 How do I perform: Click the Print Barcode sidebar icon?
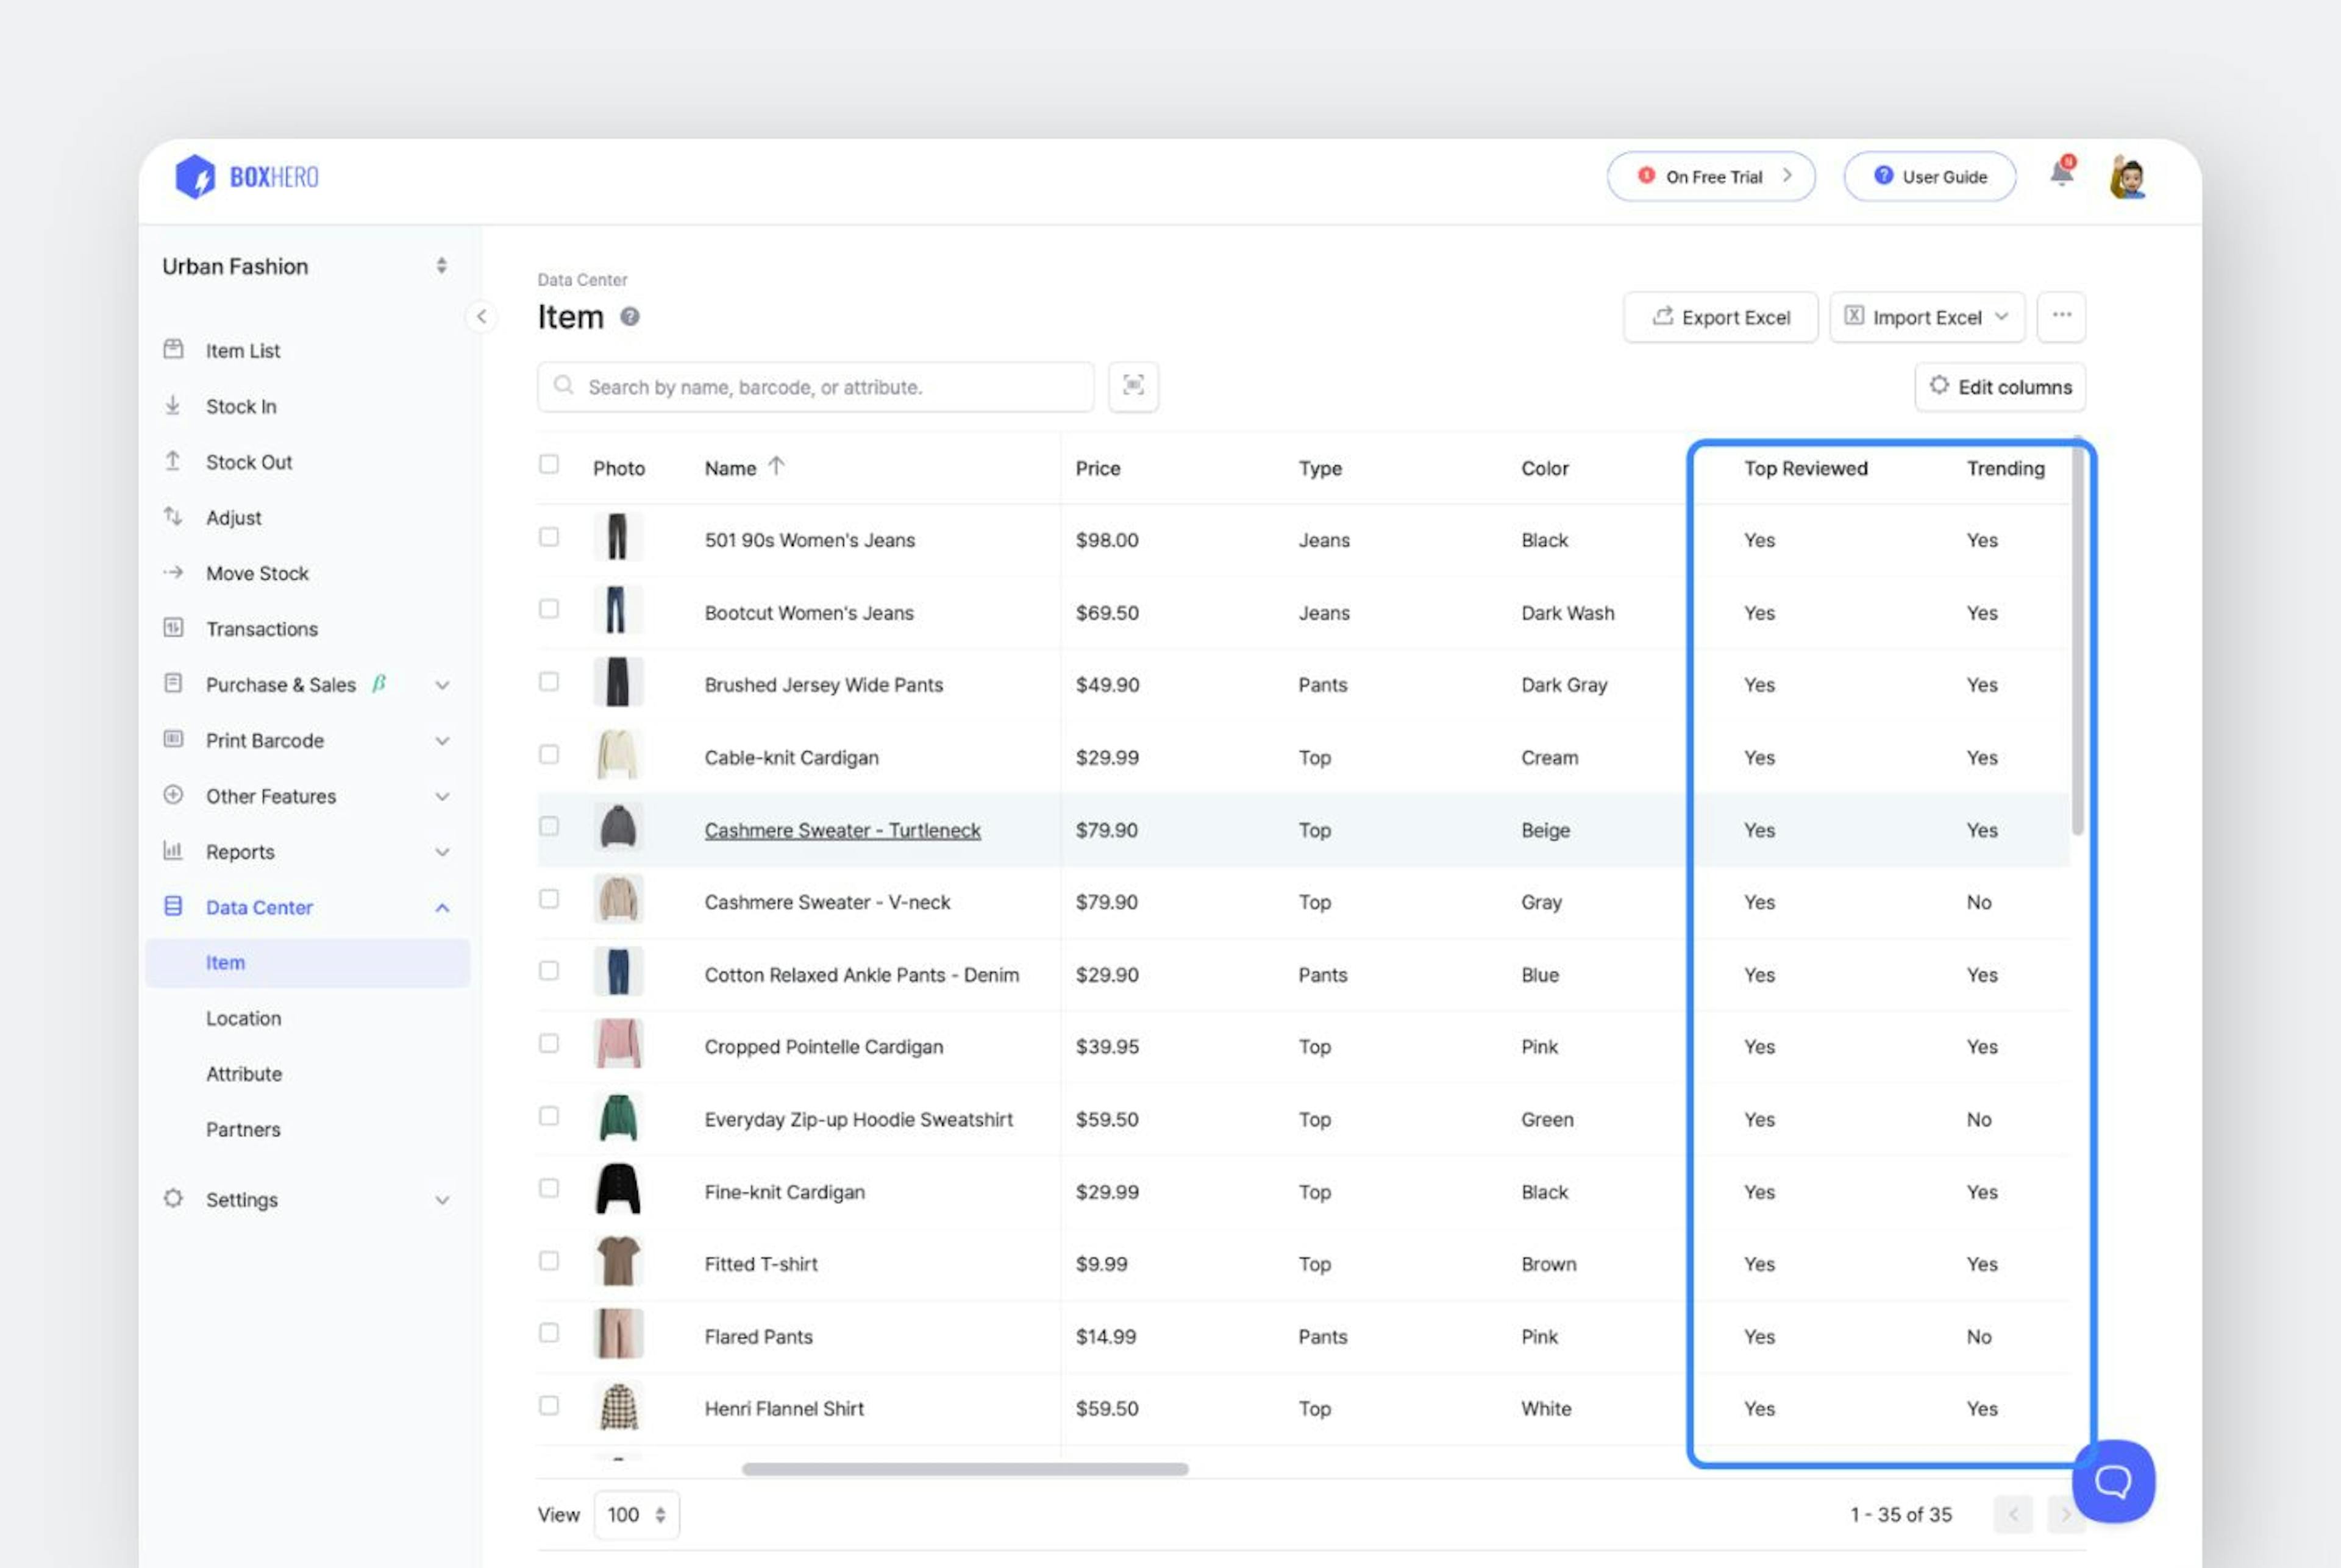pyautogui.click(x=173, y=739)
